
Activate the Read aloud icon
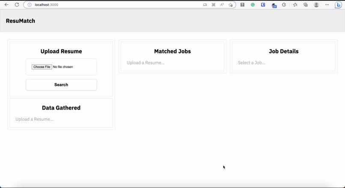pyautogui.click(x=222, y=5)
